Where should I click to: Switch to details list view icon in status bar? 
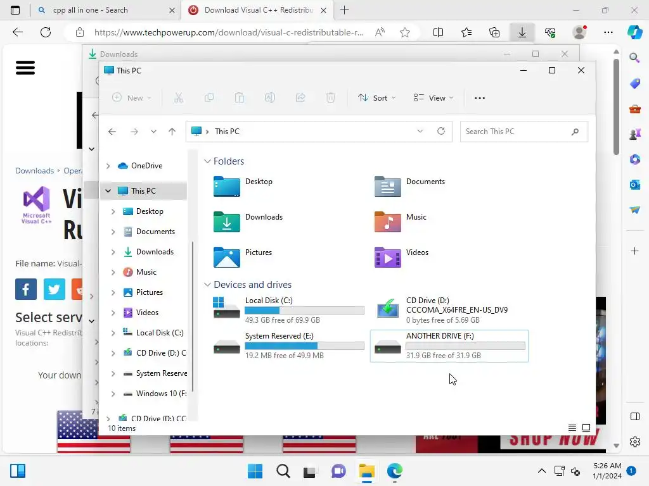point(572,428)
